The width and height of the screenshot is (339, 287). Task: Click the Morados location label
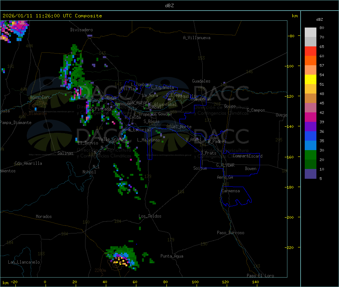pyautogui.click(x=44, y=216)
